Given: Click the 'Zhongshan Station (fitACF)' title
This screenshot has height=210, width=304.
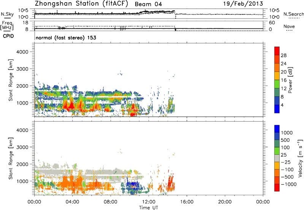Looking at the screenshot, I should 81,4.
